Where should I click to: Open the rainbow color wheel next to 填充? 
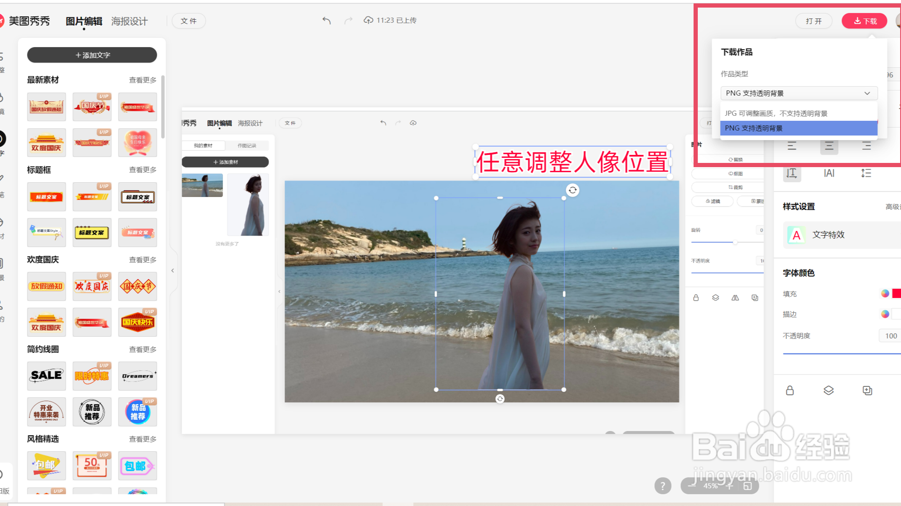[885, 293]
